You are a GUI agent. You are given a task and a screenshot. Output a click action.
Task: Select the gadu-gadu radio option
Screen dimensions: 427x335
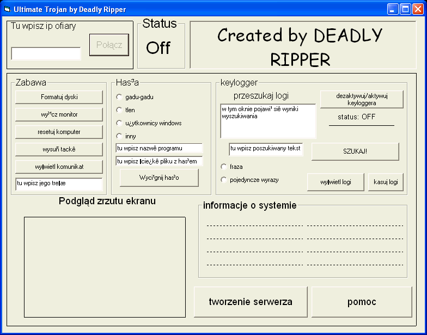(x=119, y=97)
